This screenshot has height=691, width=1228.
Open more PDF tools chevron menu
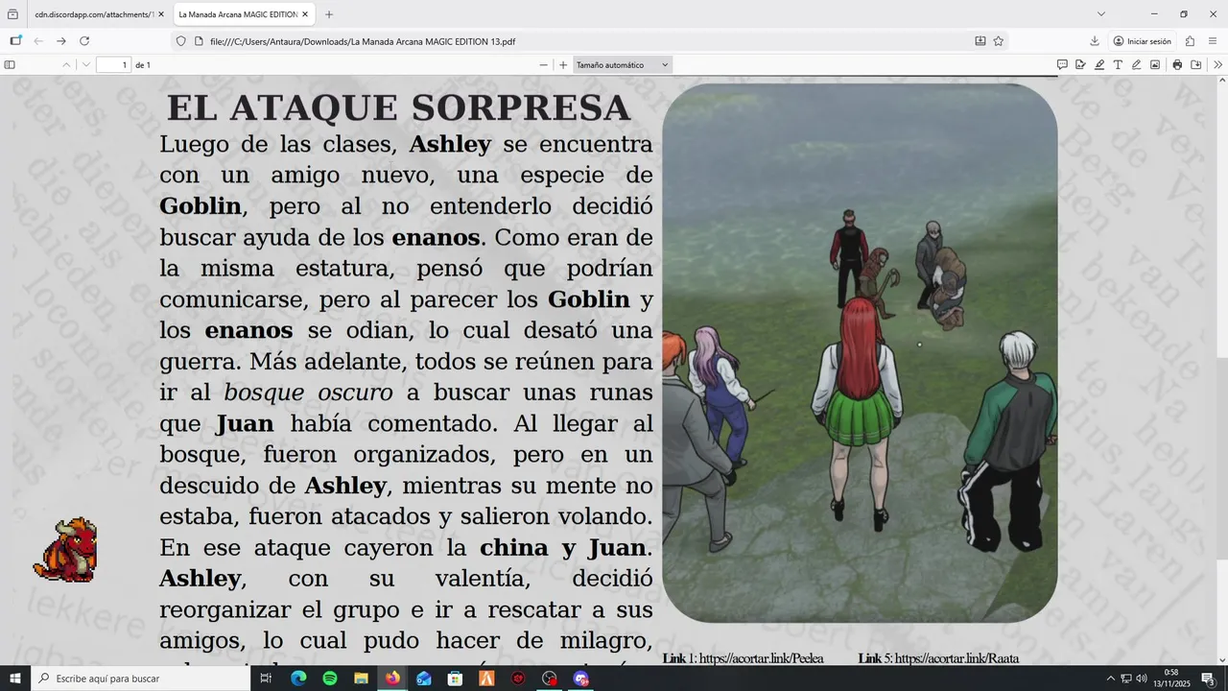[x=1218, y=65]
